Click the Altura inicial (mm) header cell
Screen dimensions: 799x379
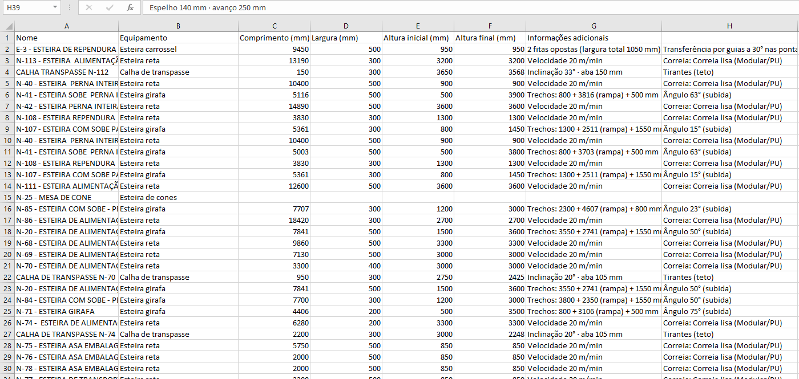[x=418, y=38]
